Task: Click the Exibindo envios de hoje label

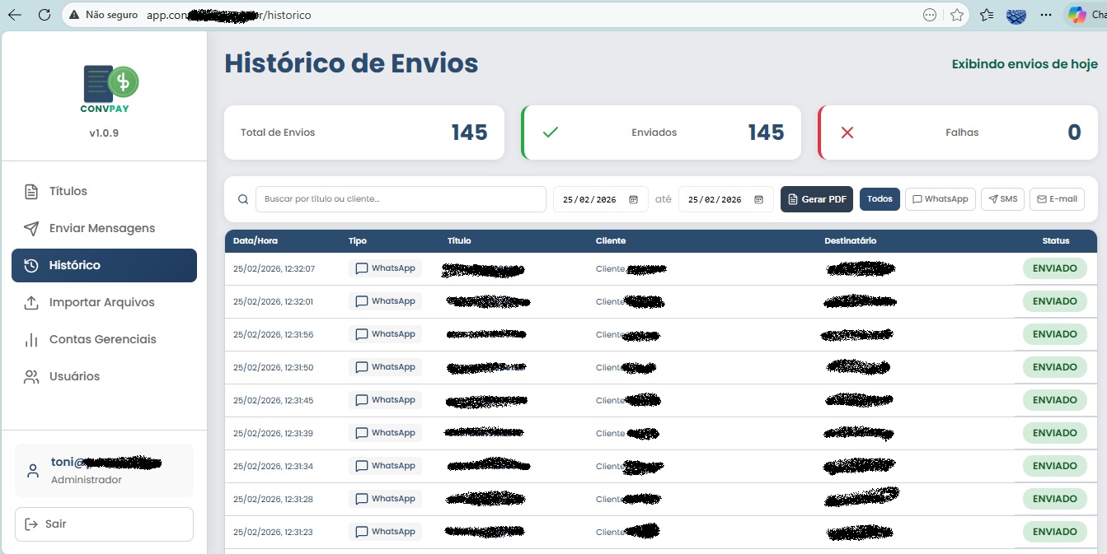Action: point(1024,63)
